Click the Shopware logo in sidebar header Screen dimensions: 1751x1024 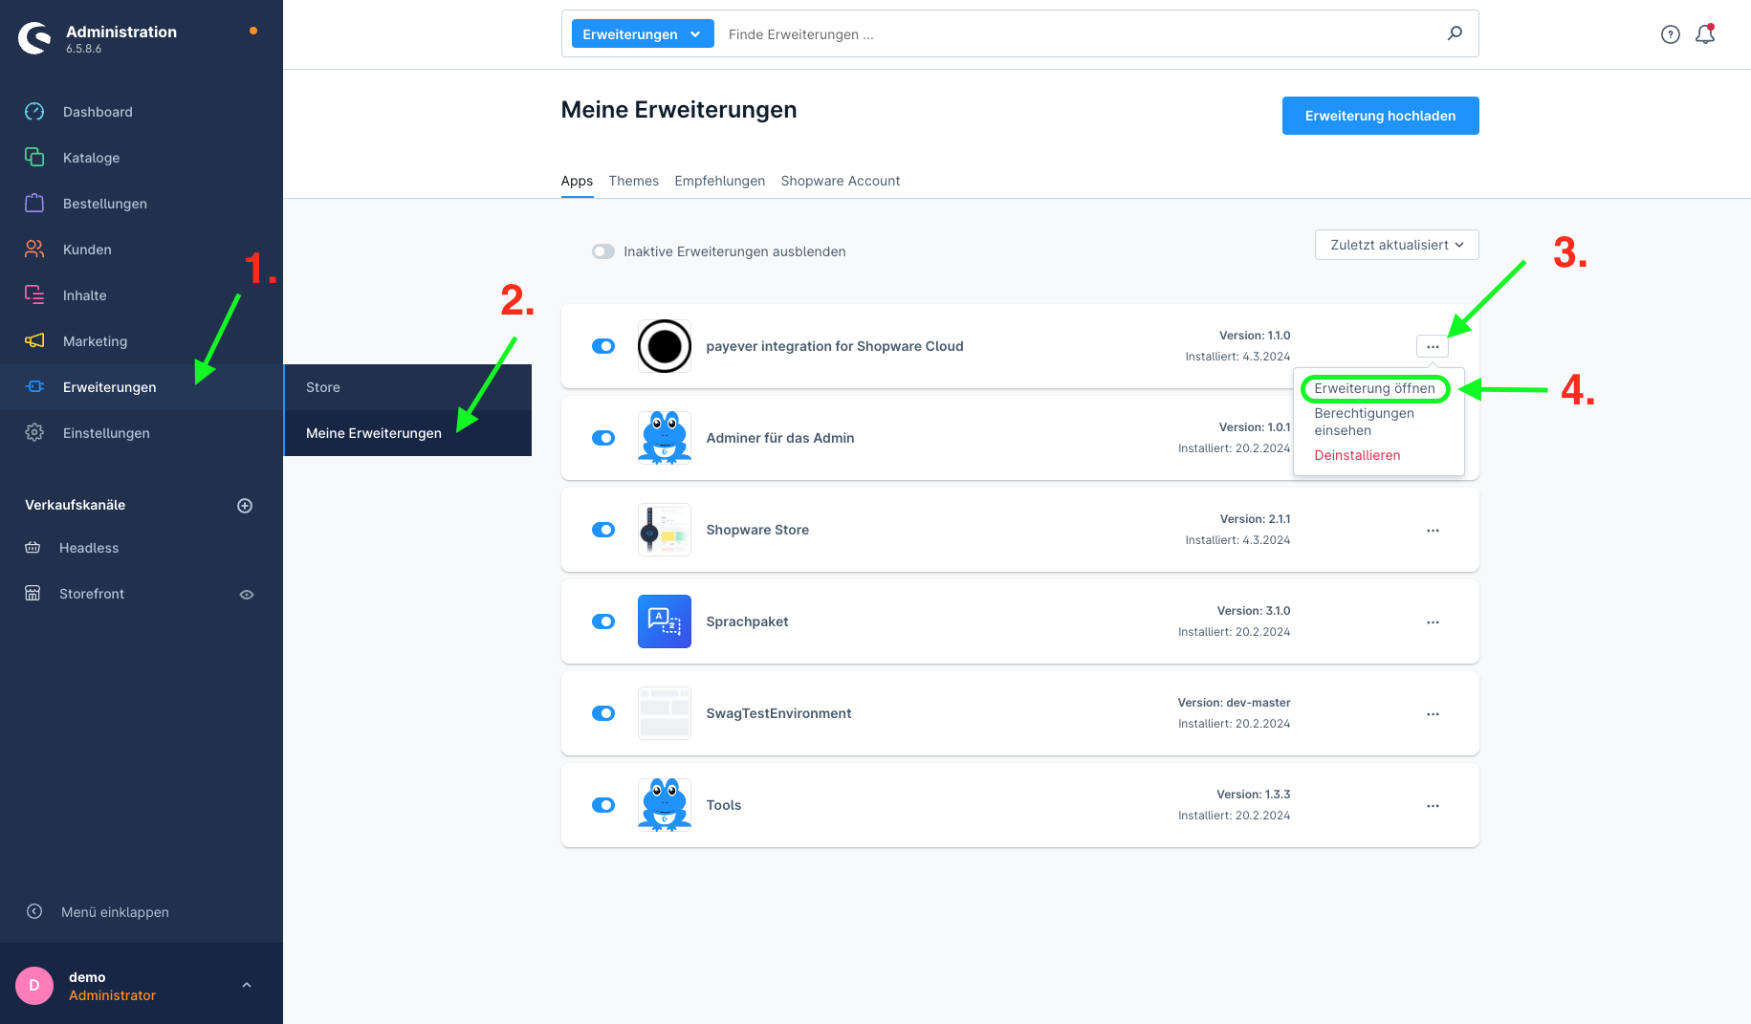[35, 38]
